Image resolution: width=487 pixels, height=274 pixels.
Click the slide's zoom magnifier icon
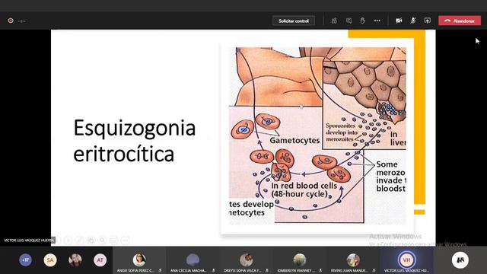click(102, 241)
